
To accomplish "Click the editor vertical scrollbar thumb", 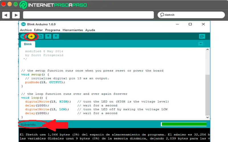I will coord(207,95).
